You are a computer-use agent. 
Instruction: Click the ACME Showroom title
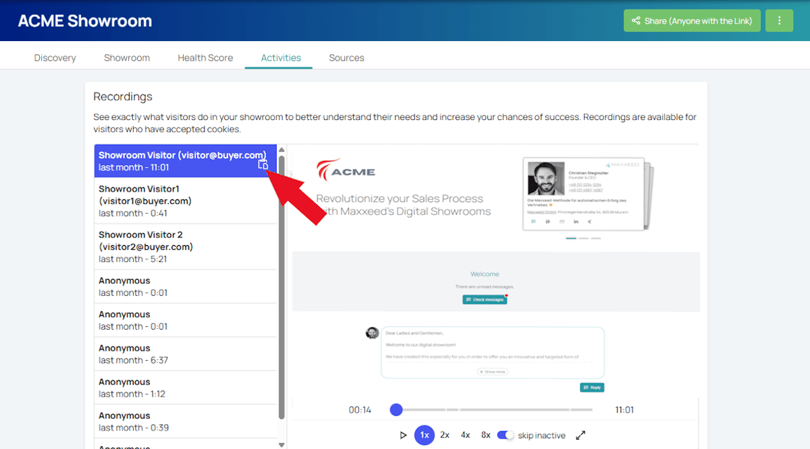[x=85, y=21]
